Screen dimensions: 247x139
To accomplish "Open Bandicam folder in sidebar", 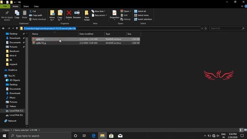I will tap(14, 51).
